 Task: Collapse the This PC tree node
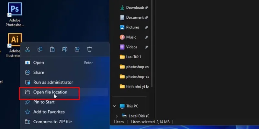coord(114,106)
